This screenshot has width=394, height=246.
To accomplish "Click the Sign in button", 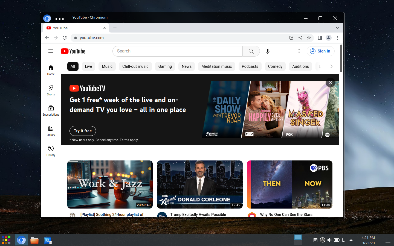I will point(320,51).
